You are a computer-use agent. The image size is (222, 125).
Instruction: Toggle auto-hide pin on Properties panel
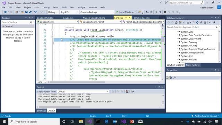pos(215,70)
